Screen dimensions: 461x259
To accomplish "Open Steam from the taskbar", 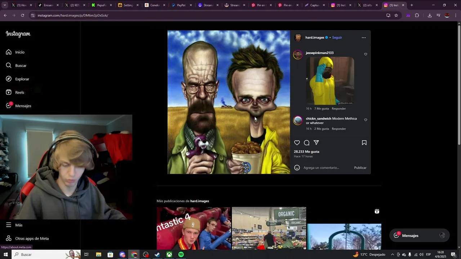I will (157, 254).
